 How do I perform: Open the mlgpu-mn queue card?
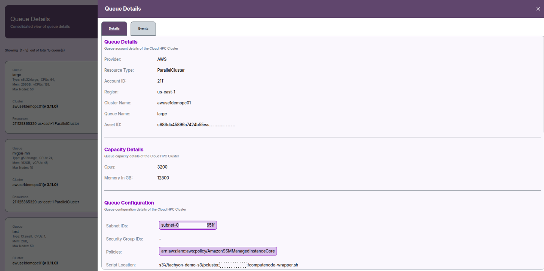coord(51,175)
